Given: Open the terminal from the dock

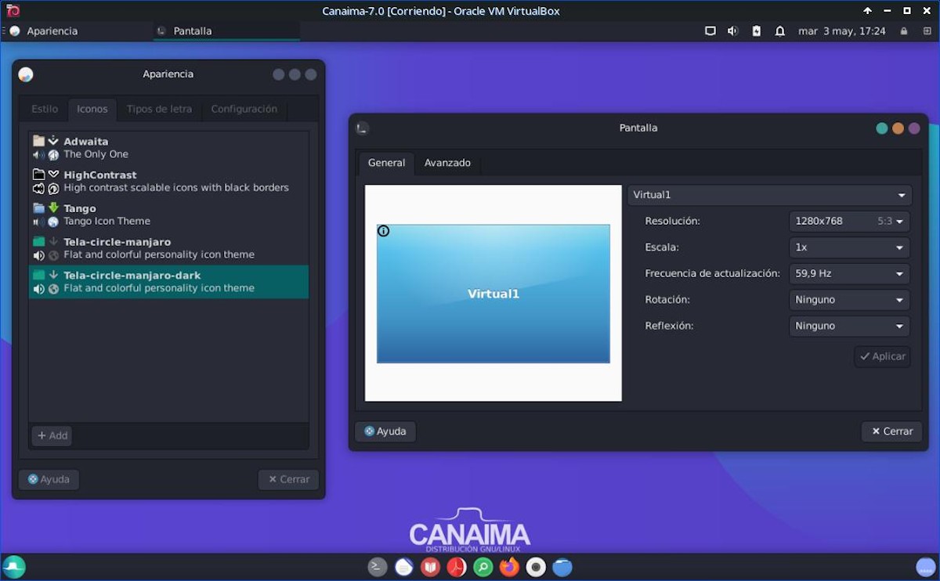Looking at the screenshot, I should tap(378, 567).
